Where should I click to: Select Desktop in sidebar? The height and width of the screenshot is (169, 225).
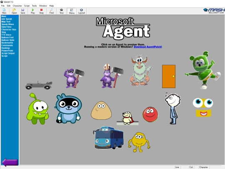(x=5, y=48)
